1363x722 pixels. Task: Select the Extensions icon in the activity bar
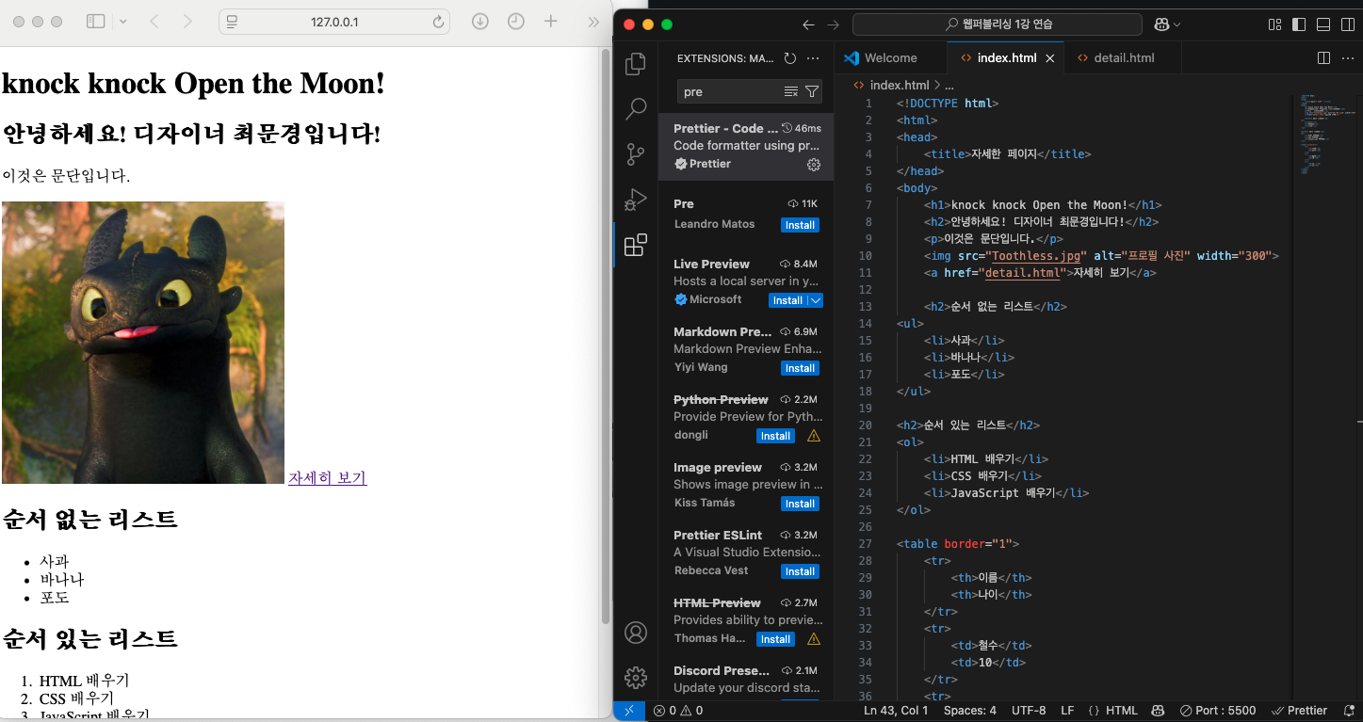coord(636,245)
